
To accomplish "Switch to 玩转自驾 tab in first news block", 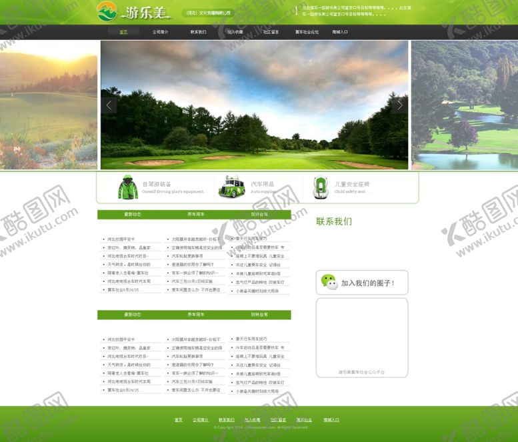I will coord(259,215).
